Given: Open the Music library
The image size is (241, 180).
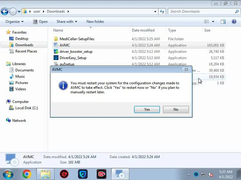Looking at the screenshot, I should 20,76.
